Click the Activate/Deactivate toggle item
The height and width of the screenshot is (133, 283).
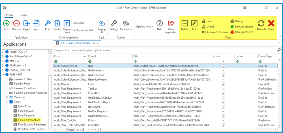215,32
